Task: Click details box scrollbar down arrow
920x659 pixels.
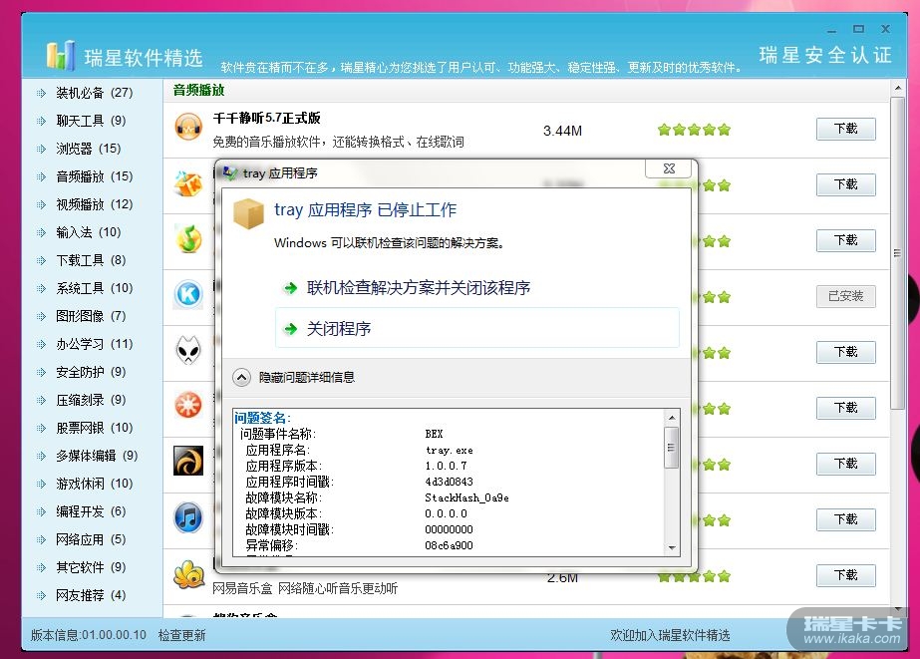Action: 672,547
